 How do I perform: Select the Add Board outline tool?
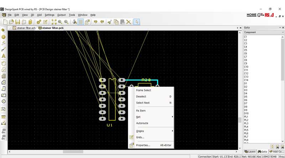click(3, 64)
